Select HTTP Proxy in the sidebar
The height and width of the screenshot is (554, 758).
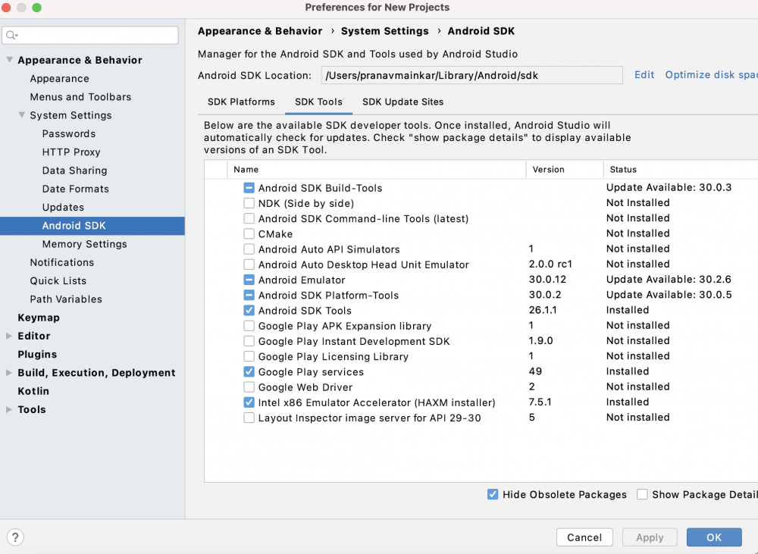71,152
